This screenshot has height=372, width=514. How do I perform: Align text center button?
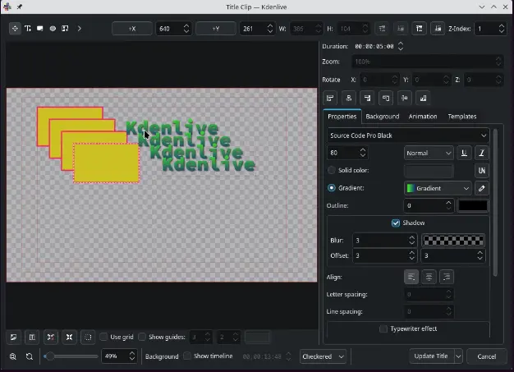[429, 277]
